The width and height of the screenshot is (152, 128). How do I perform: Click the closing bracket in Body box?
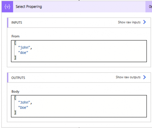click(15, 113)
